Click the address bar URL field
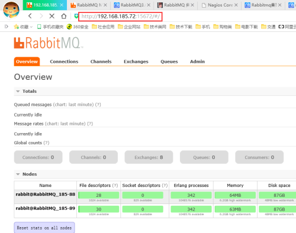This screenshot has height=233, width=296. [x=120, y=17]
